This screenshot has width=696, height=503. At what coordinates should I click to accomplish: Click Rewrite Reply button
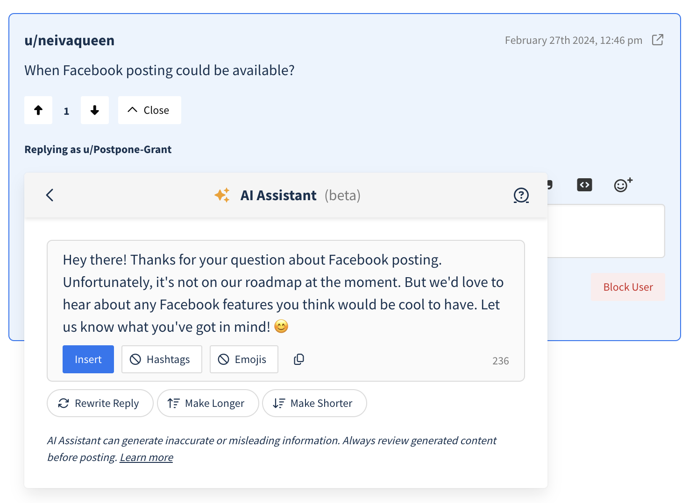(x=100, y=403)
